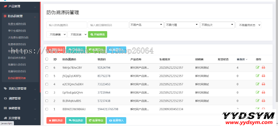
Task: Sort by the 查询次 column header
Action: point(242,59)
